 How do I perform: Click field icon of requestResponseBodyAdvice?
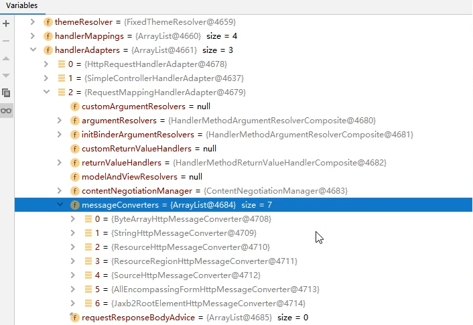(x=74, y=318)
